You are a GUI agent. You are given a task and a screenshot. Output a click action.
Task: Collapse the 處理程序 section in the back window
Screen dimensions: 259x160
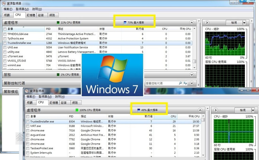point(192,23)
